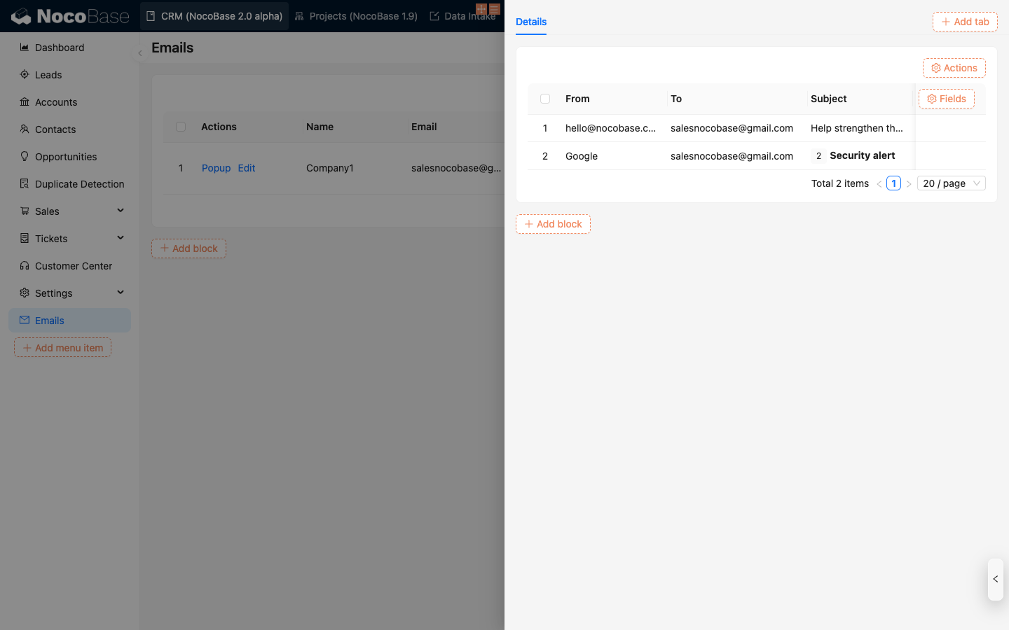This screenshot has width=1009, height=630.
Task: Expand the Settings menu group
Action: [120, 293]
